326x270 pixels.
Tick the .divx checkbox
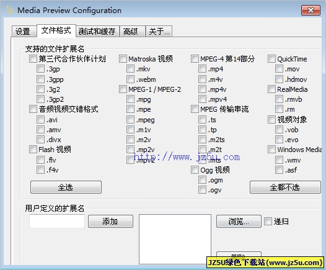(x=40, y=140)
